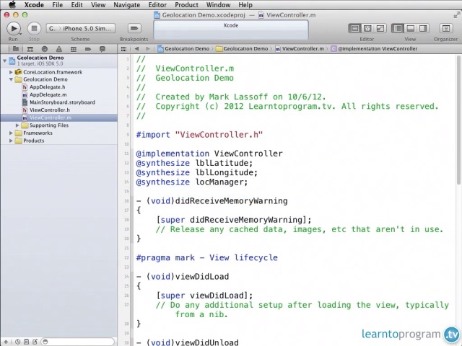Click the editor vertical scrollbar

pyautogui.click(x=459, y=120)
